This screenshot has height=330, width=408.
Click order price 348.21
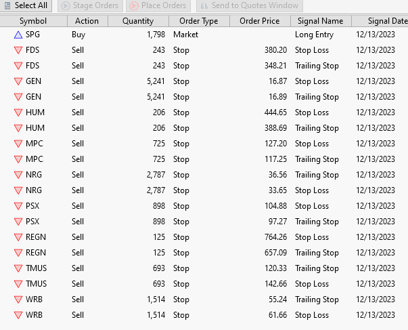click(x=275, y=66)
